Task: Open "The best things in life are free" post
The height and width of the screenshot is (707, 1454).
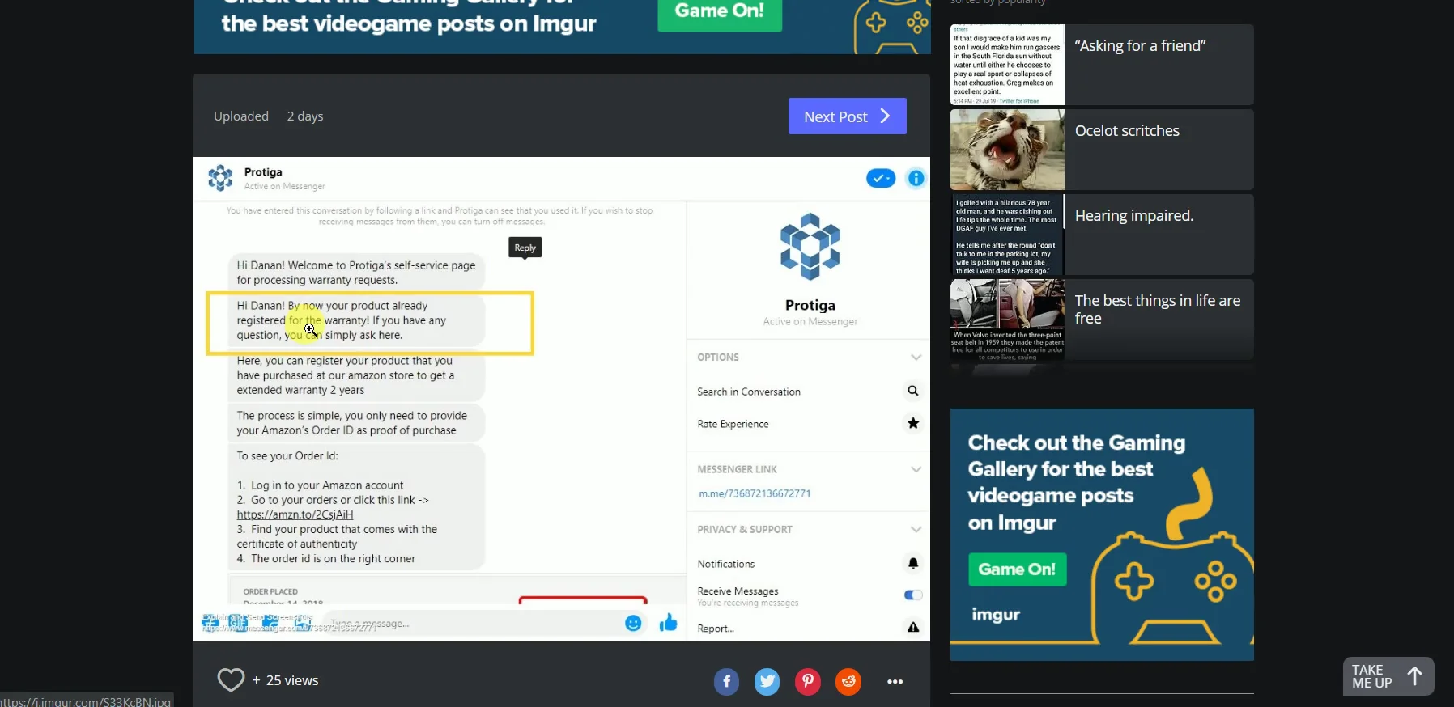Action: point(1158,310)
